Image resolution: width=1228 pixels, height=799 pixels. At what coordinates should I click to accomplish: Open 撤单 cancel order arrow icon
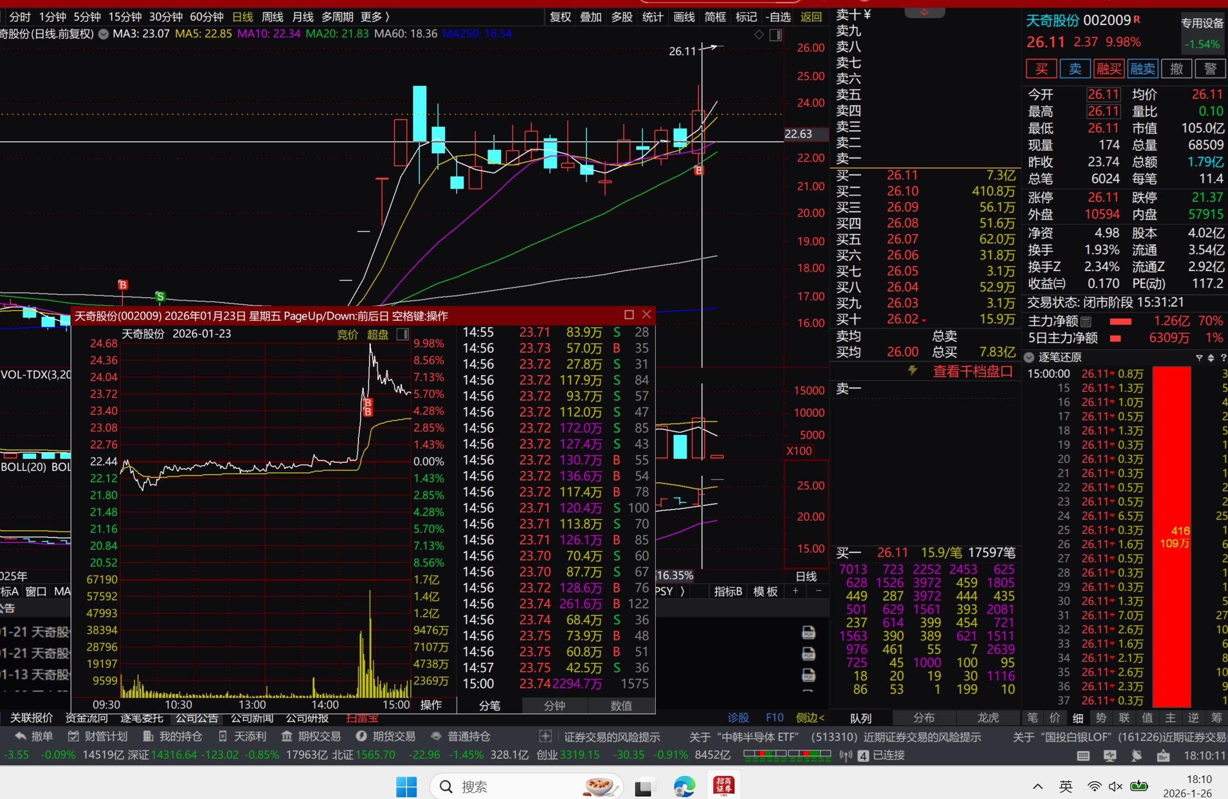coord(21,736)
